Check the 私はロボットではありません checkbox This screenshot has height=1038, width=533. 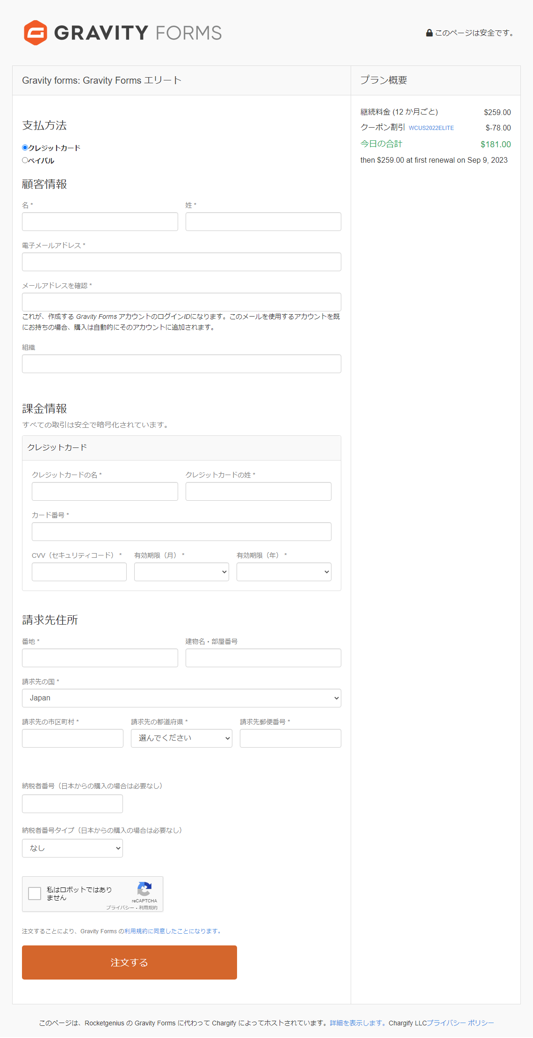click(35, 894)
